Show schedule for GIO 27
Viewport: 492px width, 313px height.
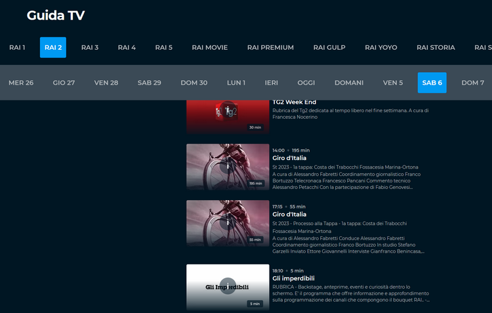coord(64,83)
